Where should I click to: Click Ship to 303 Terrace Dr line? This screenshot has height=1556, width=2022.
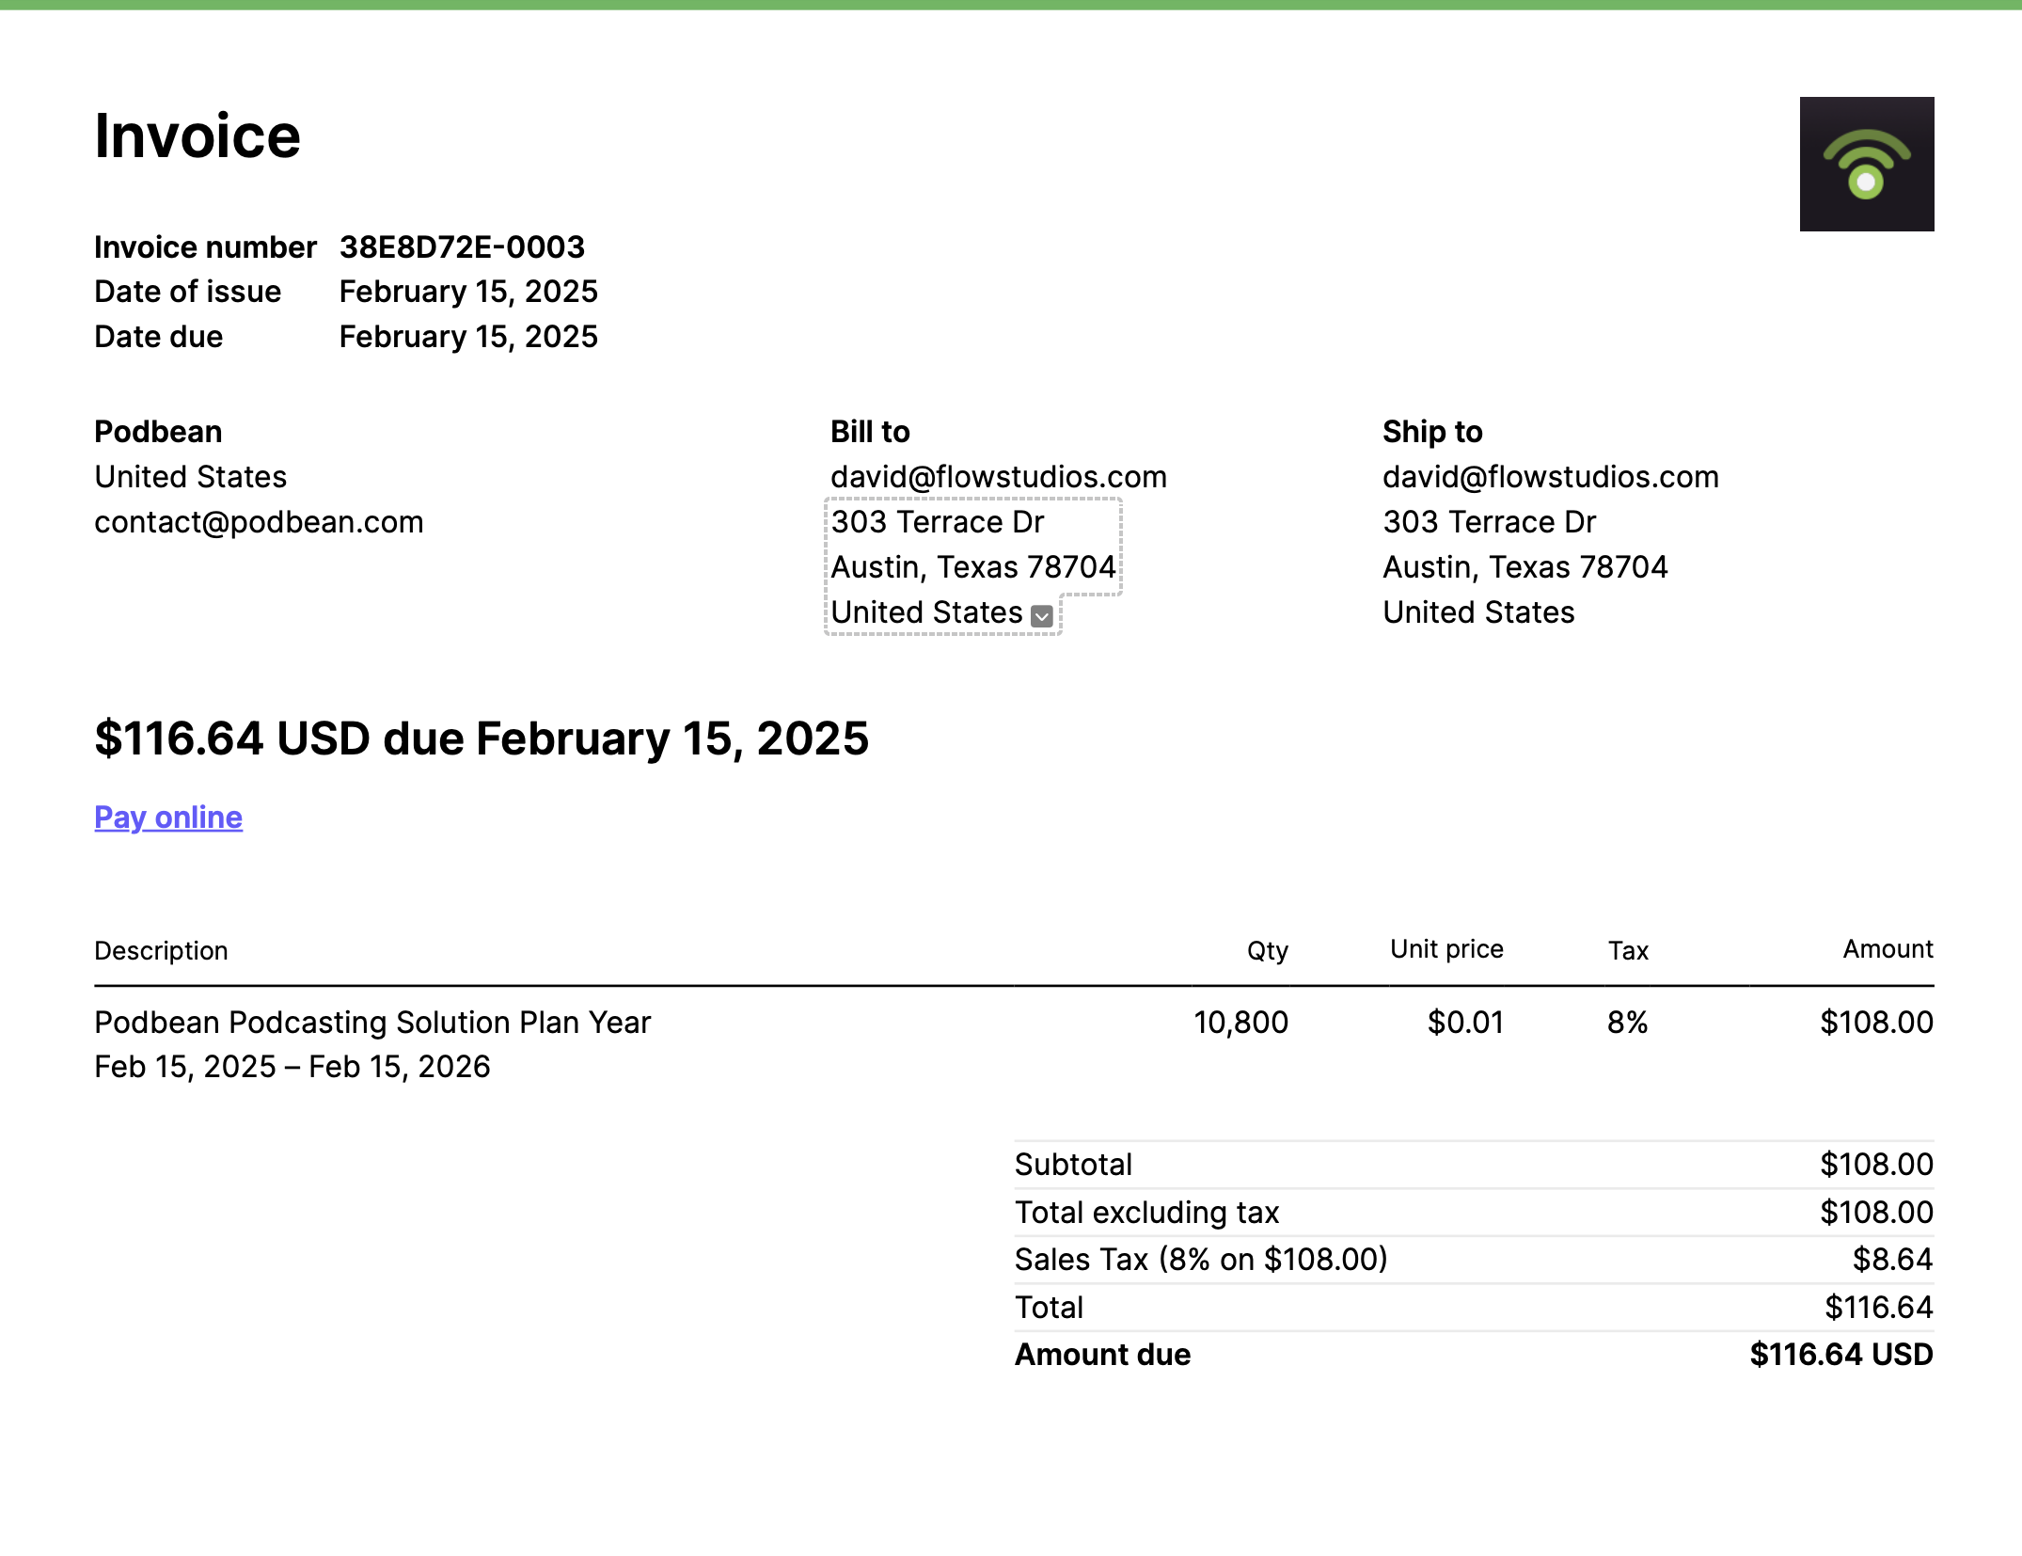click(1490, 522)
